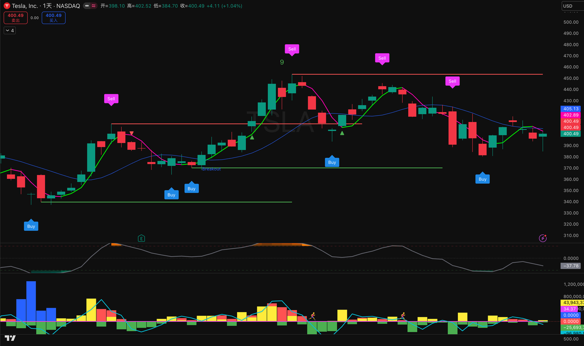Select the Sell label third from left
Viewport: 584px width, 346px height.
(382, 58)
